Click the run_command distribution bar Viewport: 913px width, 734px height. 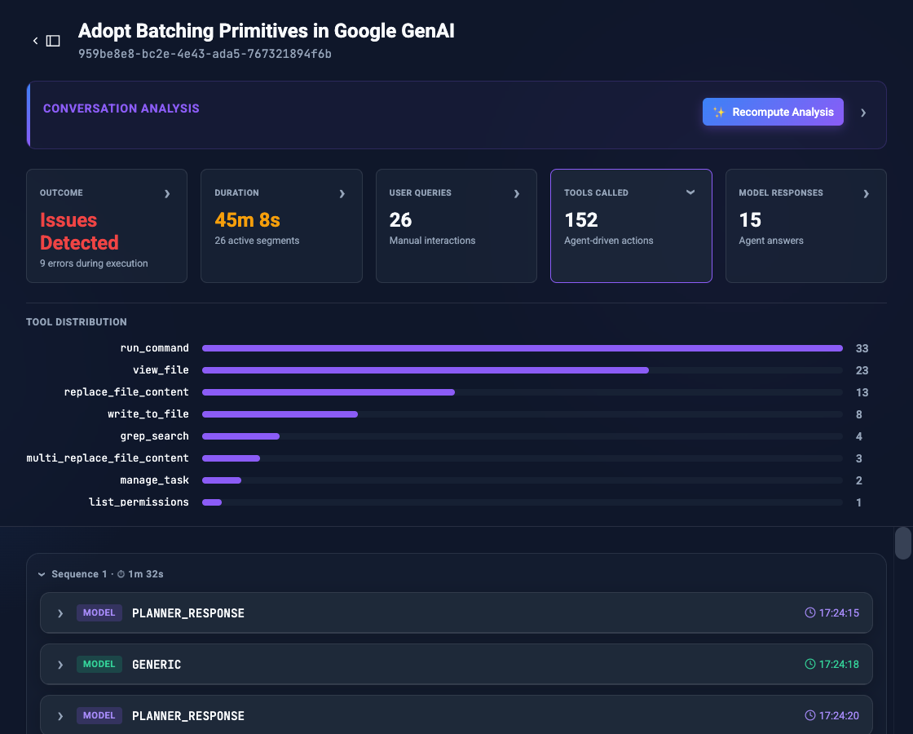523,348
